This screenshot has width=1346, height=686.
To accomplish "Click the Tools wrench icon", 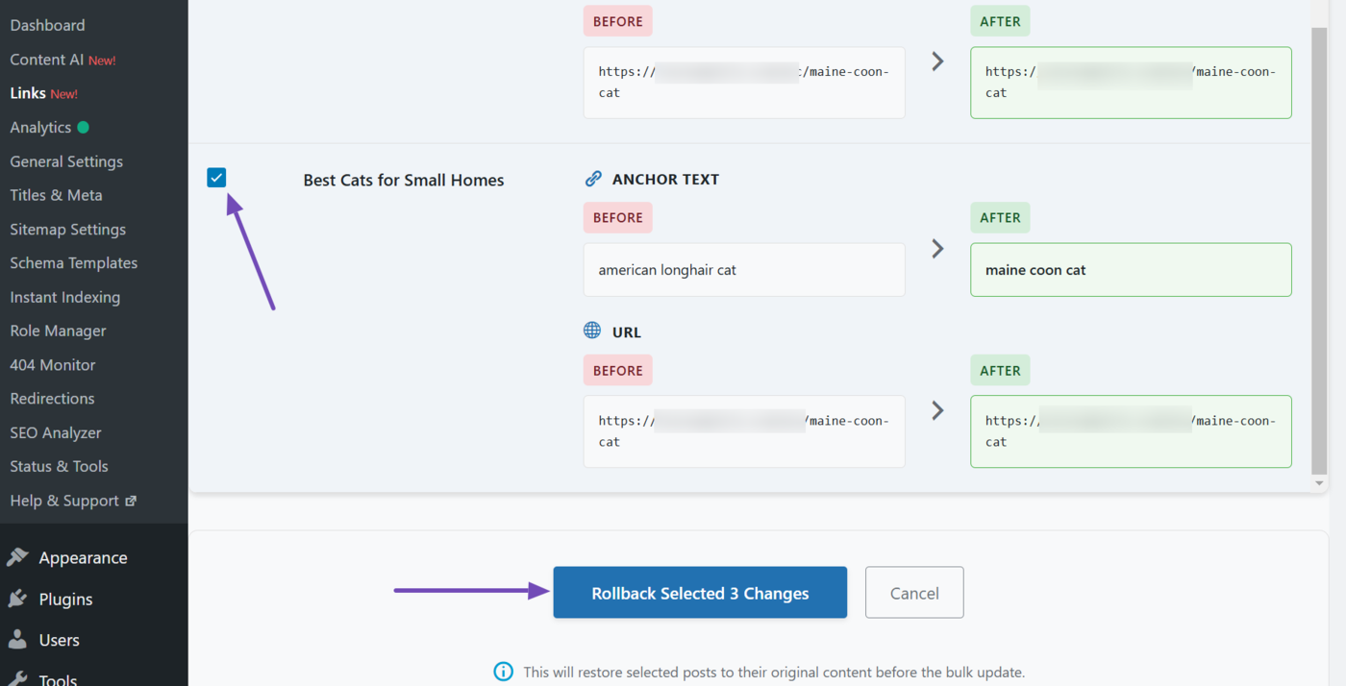I will [18, 678].
